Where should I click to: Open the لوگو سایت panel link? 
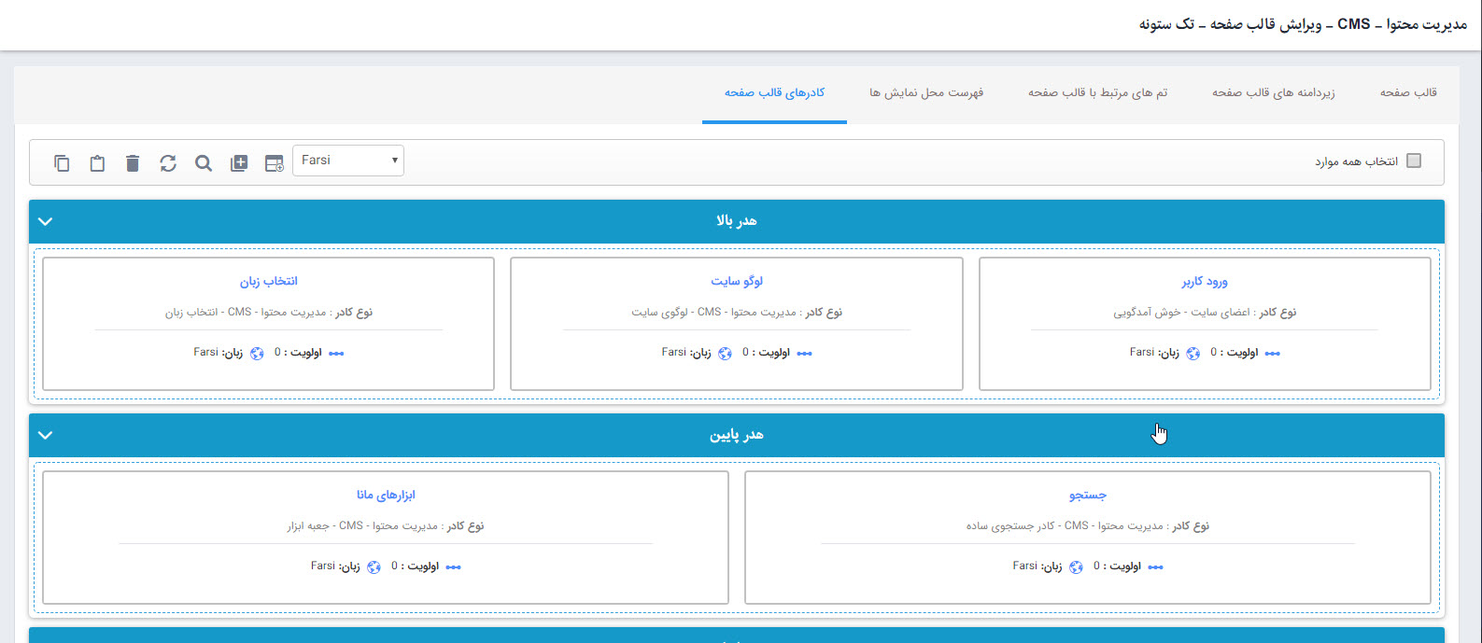pos(736,281)
